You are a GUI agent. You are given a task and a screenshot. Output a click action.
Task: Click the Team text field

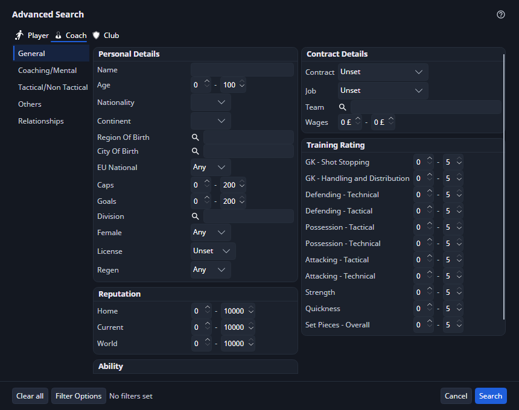[425, 107]
